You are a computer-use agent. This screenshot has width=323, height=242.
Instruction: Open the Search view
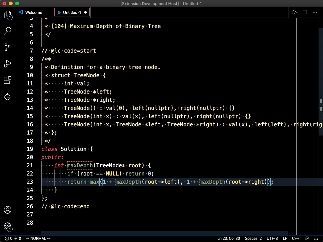click(8, 31)
